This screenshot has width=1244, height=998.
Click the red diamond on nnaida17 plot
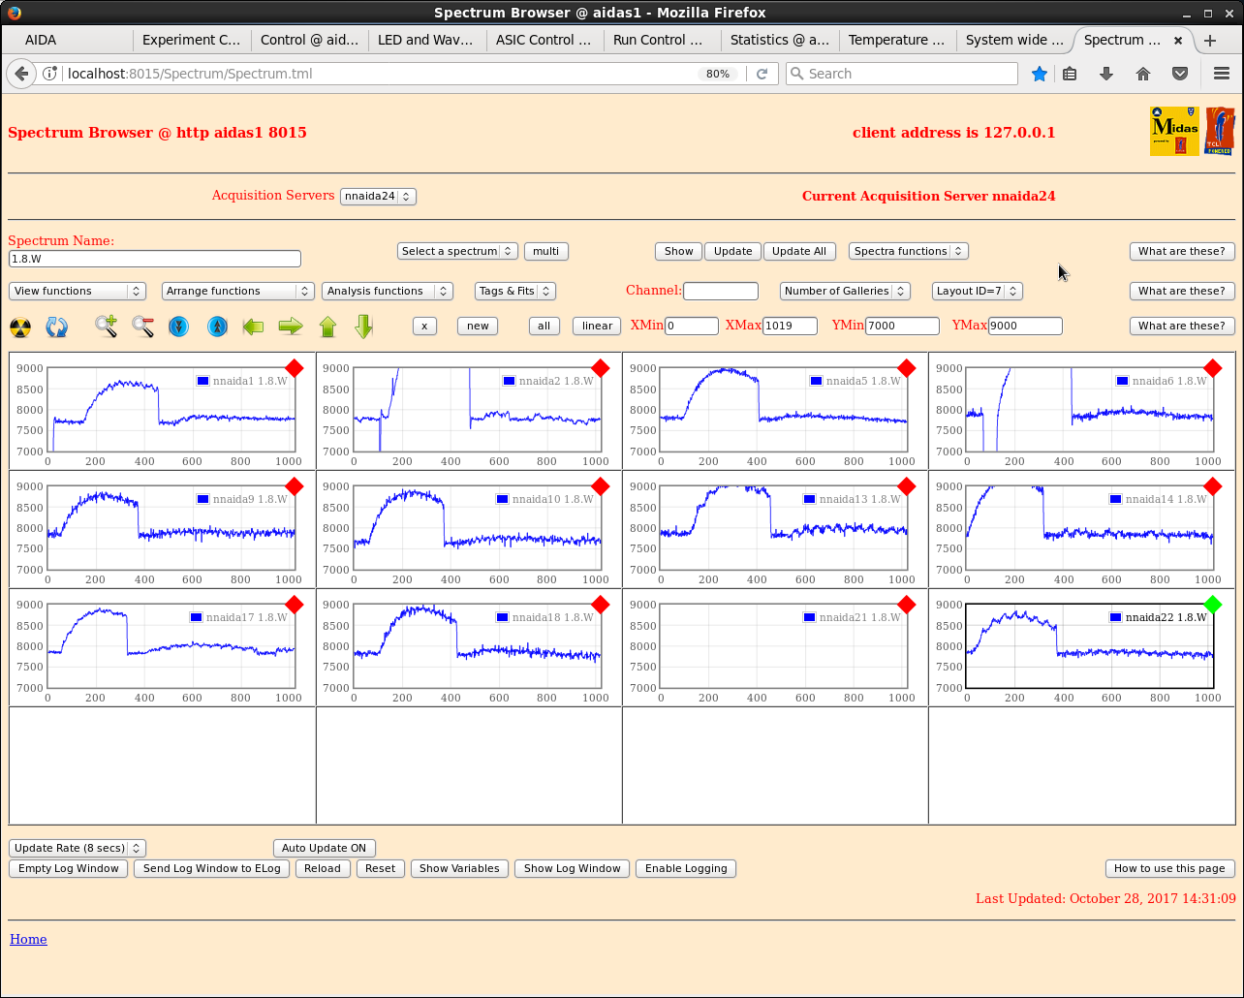point(295,605)
